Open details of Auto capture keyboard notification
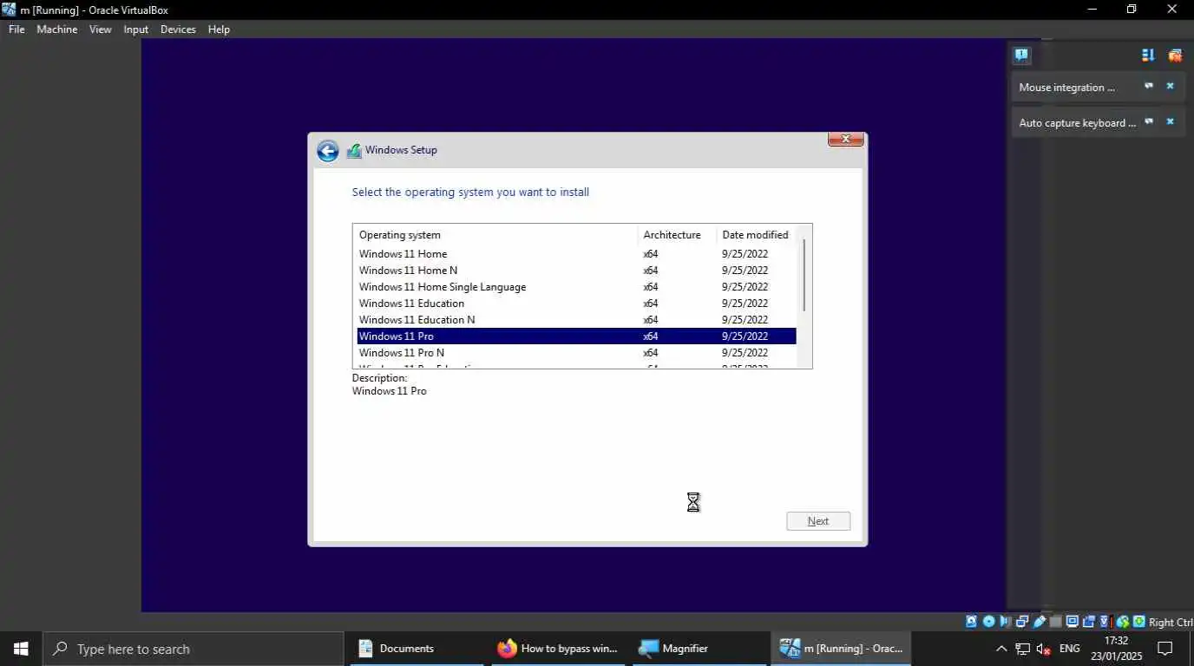The image size is (1194, 666). pos(1148,122)
